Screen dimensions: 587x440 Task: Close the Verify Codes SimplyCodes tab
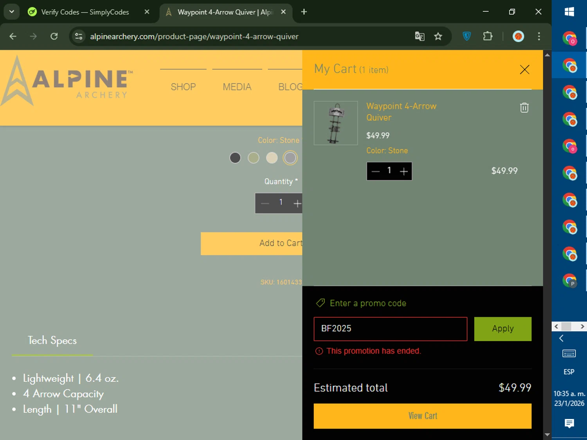tap(147, 12)
